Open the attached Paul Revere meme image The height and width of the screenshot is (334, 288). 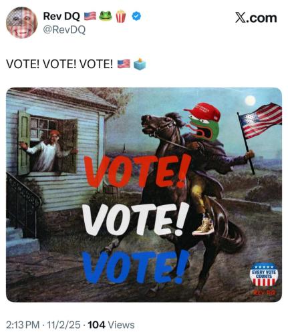click(144, 194)
